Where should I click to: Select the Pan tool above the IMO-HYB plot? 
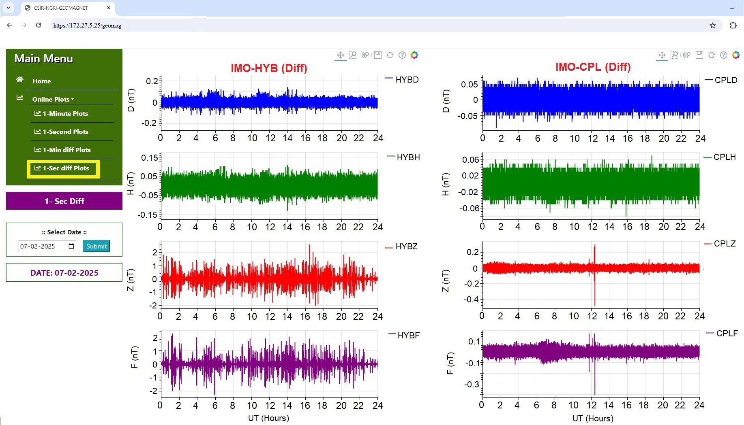pyautogui.click(x=340, y=55)
